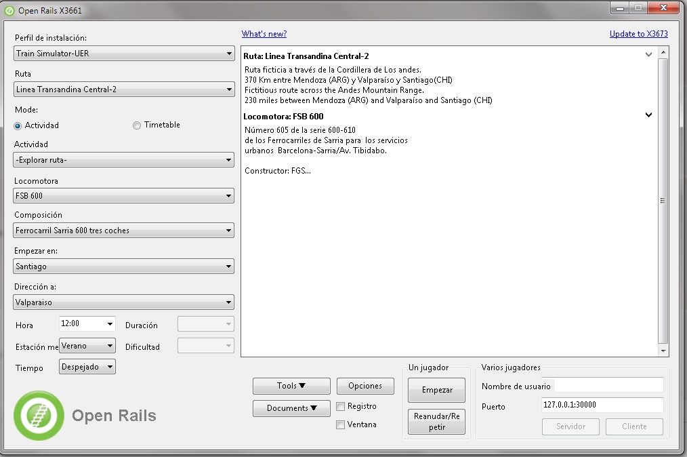
Task: Open the Documents menu button
Action: tap(291, 408)
